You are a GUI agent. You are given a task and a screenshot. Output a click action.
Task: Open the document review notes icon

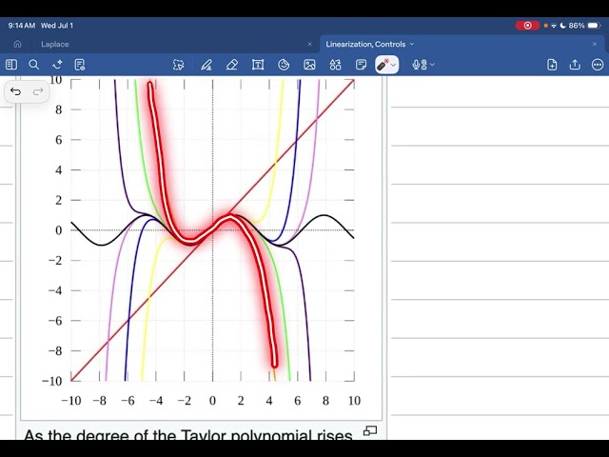click(80, 65)
